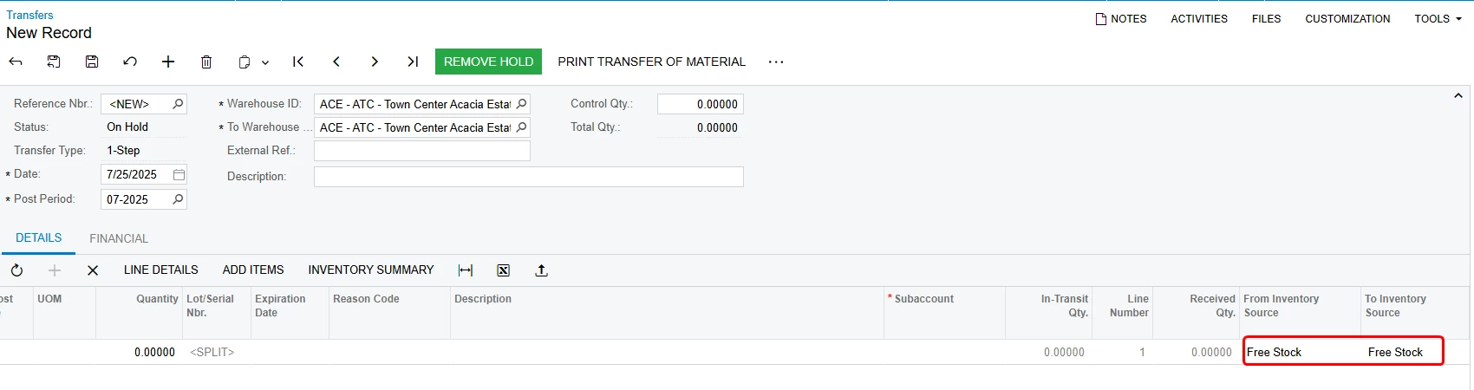Image resolution: width=1474 pixels, height=390 pixels.
Task: Open the clipboard dropdown arrow
Action: click(265, 62)
